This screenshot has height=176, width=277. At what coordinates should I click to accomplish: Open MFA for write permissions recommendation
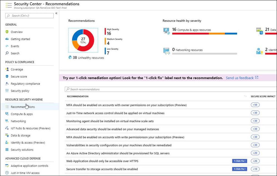(125, 137)
